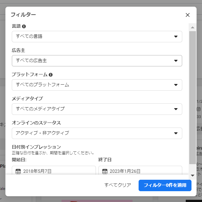
Task: Open the すべてのプラットフォーム dropdown
Action: point(97,85)
